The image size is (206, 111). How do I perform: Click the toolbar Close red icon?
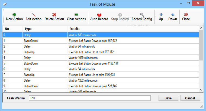click(186, 15)
